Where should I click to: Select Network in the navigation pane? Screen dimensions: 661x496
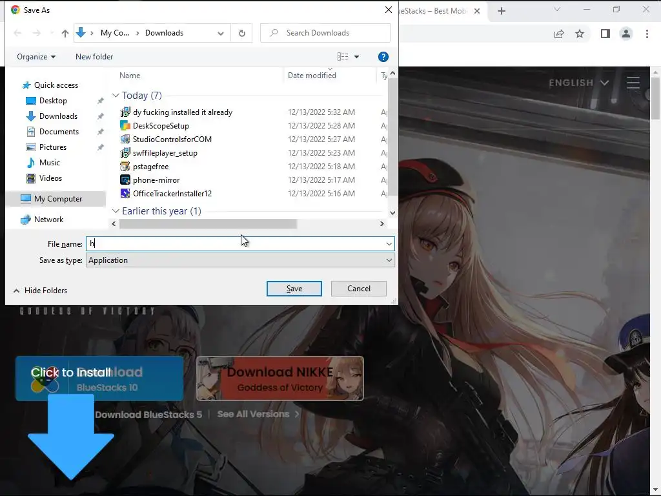(48, 220)
